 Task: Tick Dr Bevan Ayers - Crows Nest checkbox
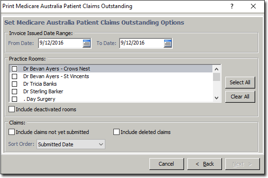point(15,69)
